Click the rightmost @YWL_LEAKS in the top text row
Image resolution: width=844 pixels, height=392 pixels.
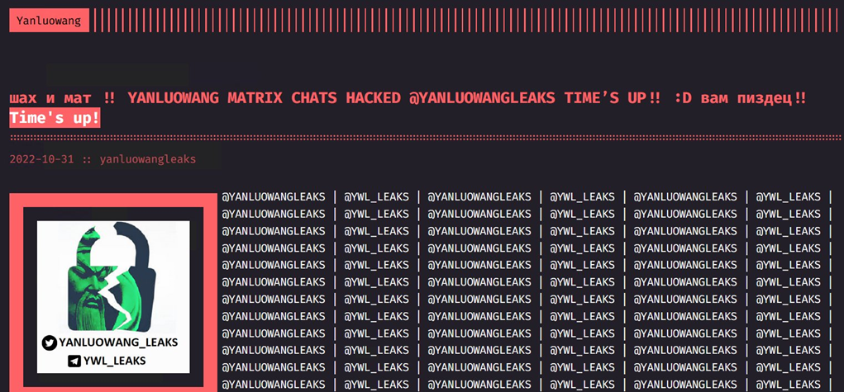[789, 196]
